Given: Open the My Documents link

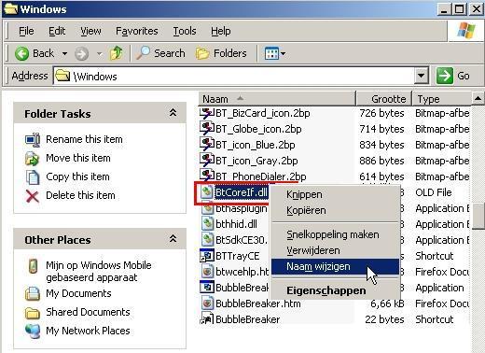Looking at the screenshot, I should pos(78,293).
